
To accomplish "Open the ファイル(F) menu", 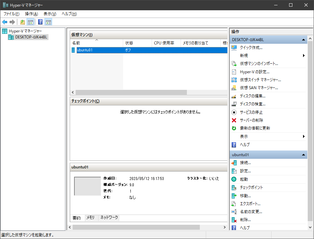I will pyautogui.click(x=11, y=14).
